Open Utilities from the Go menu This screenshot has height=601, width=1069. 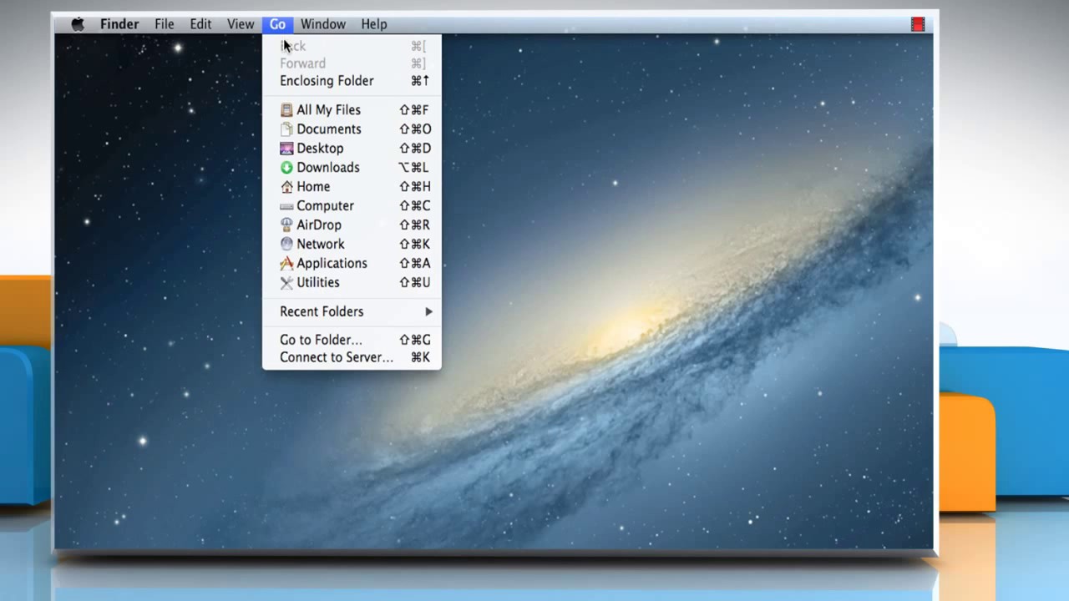[352, 283]
